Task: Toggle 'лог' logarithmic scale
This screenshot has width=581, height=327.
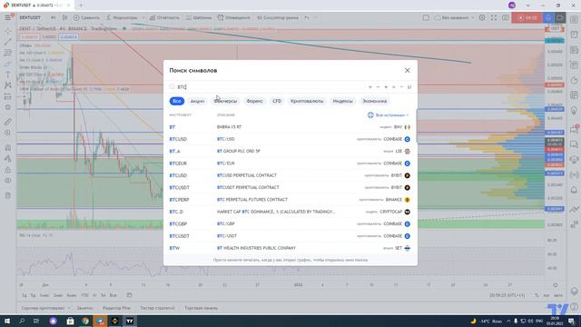Action: [x=547, y=295]
